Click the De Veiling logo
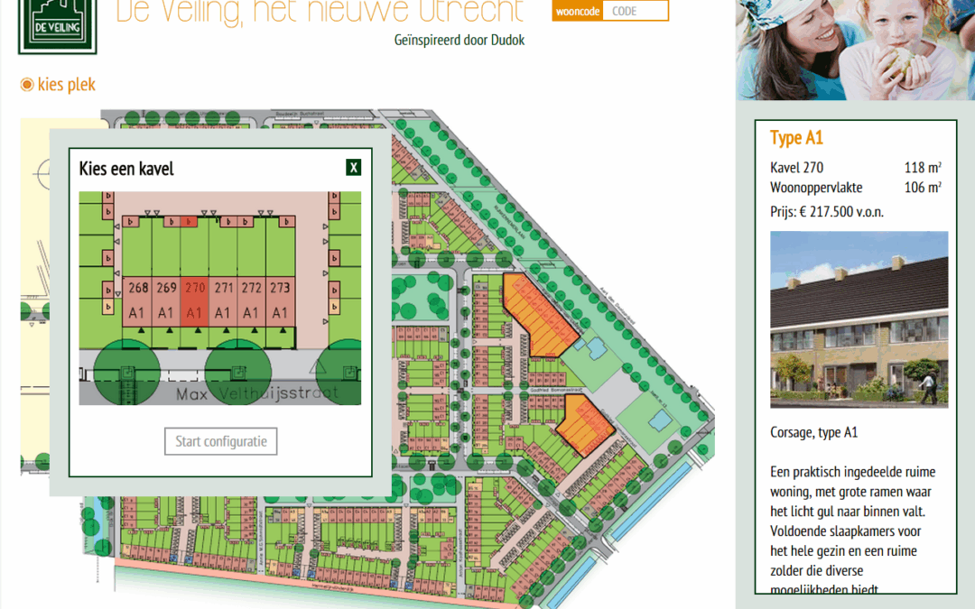The width and height of the screenshot is (975, 609). [x=57, y=27]
